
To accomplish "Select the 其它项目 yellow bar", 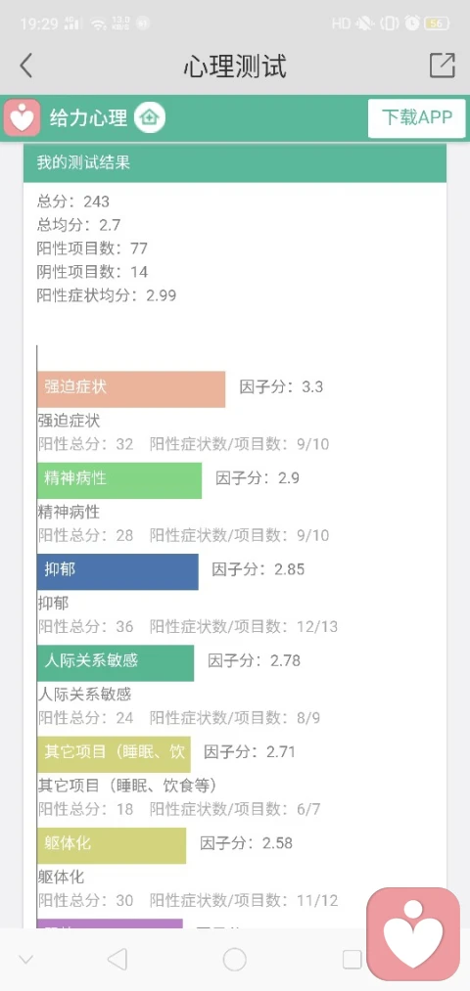I will click(x=114, y=754).
